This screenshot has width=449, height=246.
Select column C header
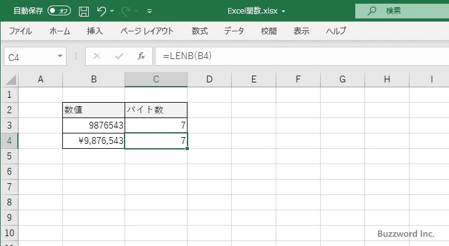point(156,79)
